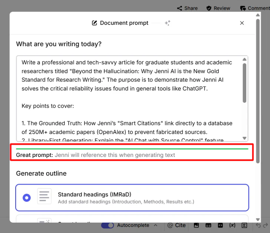Insert a code block using the code icon
The width and height of the screenshot is (270, 233).
click(220, 225)
